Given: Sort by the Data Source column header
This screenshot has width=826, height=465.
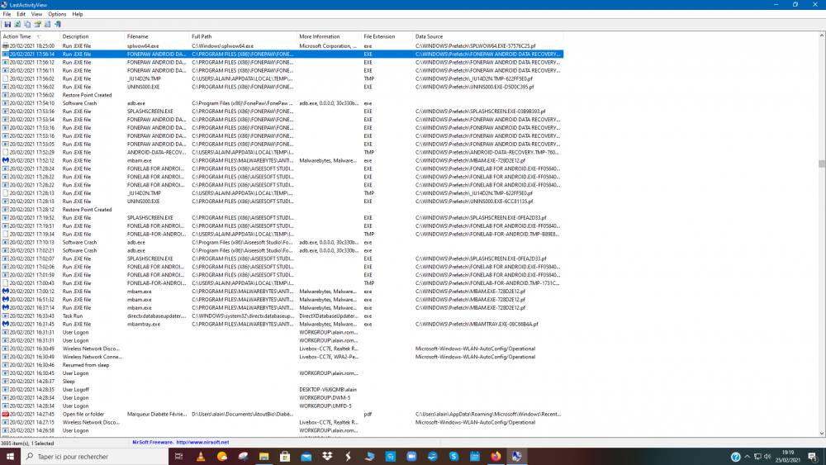Looking at the screenshot, I should 430,36.
